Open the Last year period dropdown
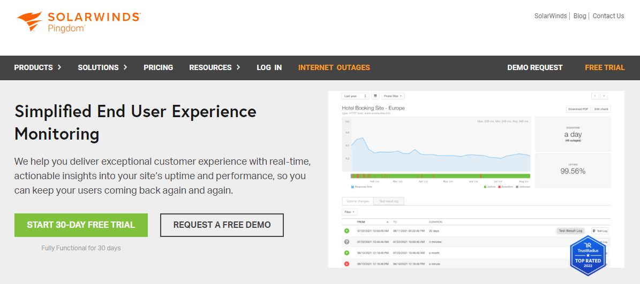The width and height of the screenshot is (640, 284). click(x=355, y=96)
